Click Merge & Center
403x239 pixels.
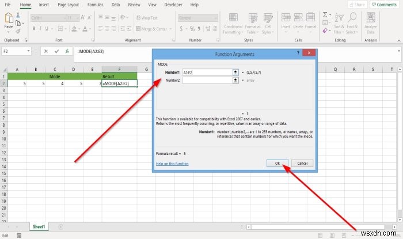click(151, 29)
